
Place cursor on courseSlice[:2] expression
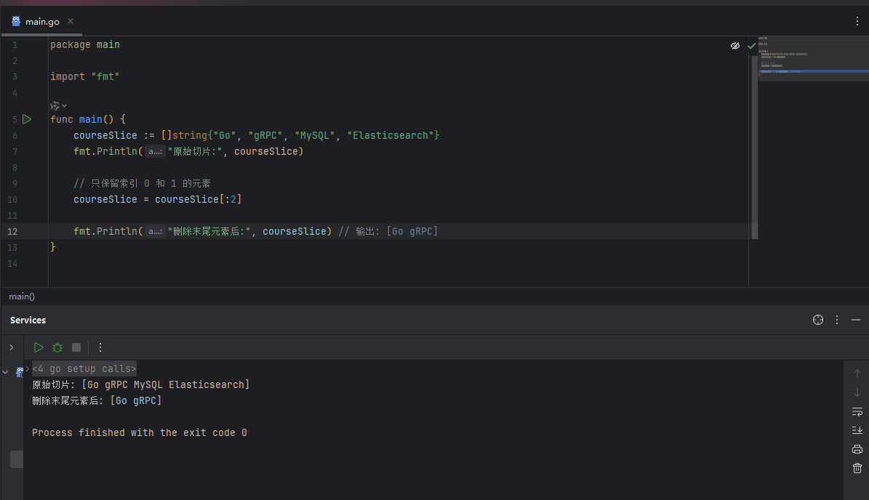coord(198,199)
